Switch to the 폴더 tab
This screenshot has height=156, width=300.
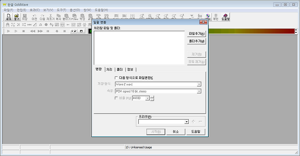click(x=120, y=69)
